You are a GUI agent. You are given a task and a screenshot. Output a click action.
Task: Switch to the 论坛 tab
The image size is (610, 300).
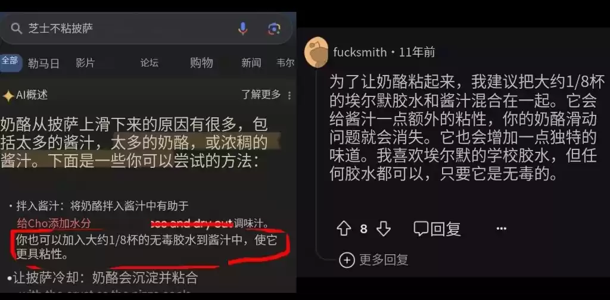coord(150,62)
